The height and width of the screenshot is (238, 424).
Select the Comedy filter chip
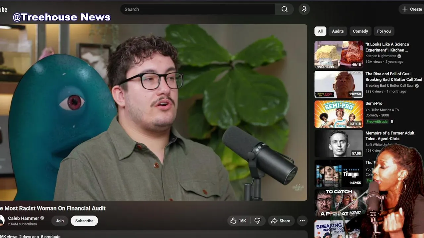(360, 31)
